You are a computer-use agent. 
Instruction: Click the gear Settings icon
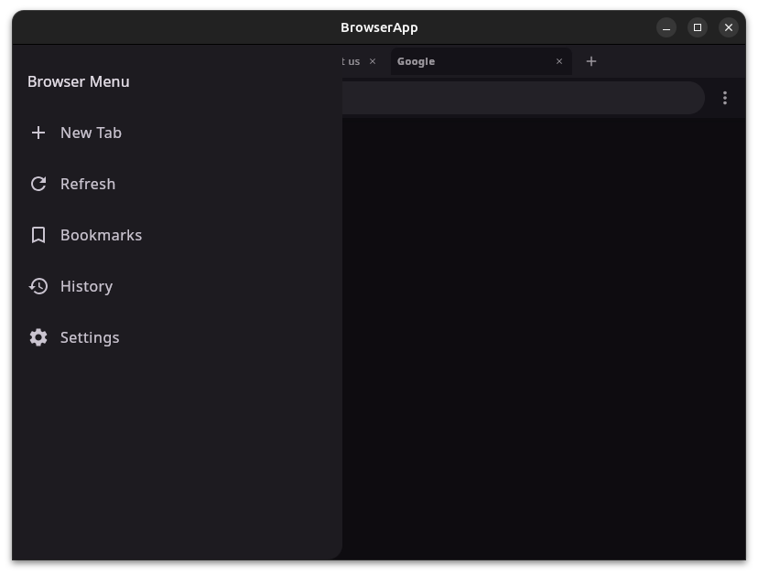(x=38, y=337)
